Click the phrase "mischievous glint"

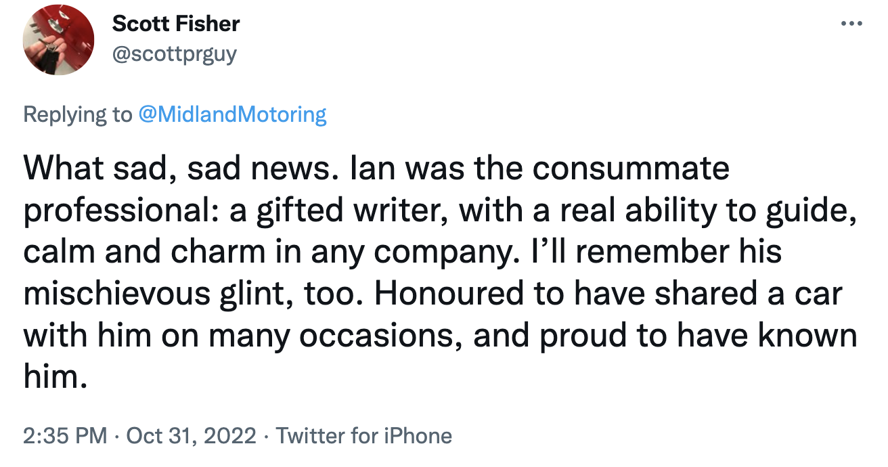(166, 294)
